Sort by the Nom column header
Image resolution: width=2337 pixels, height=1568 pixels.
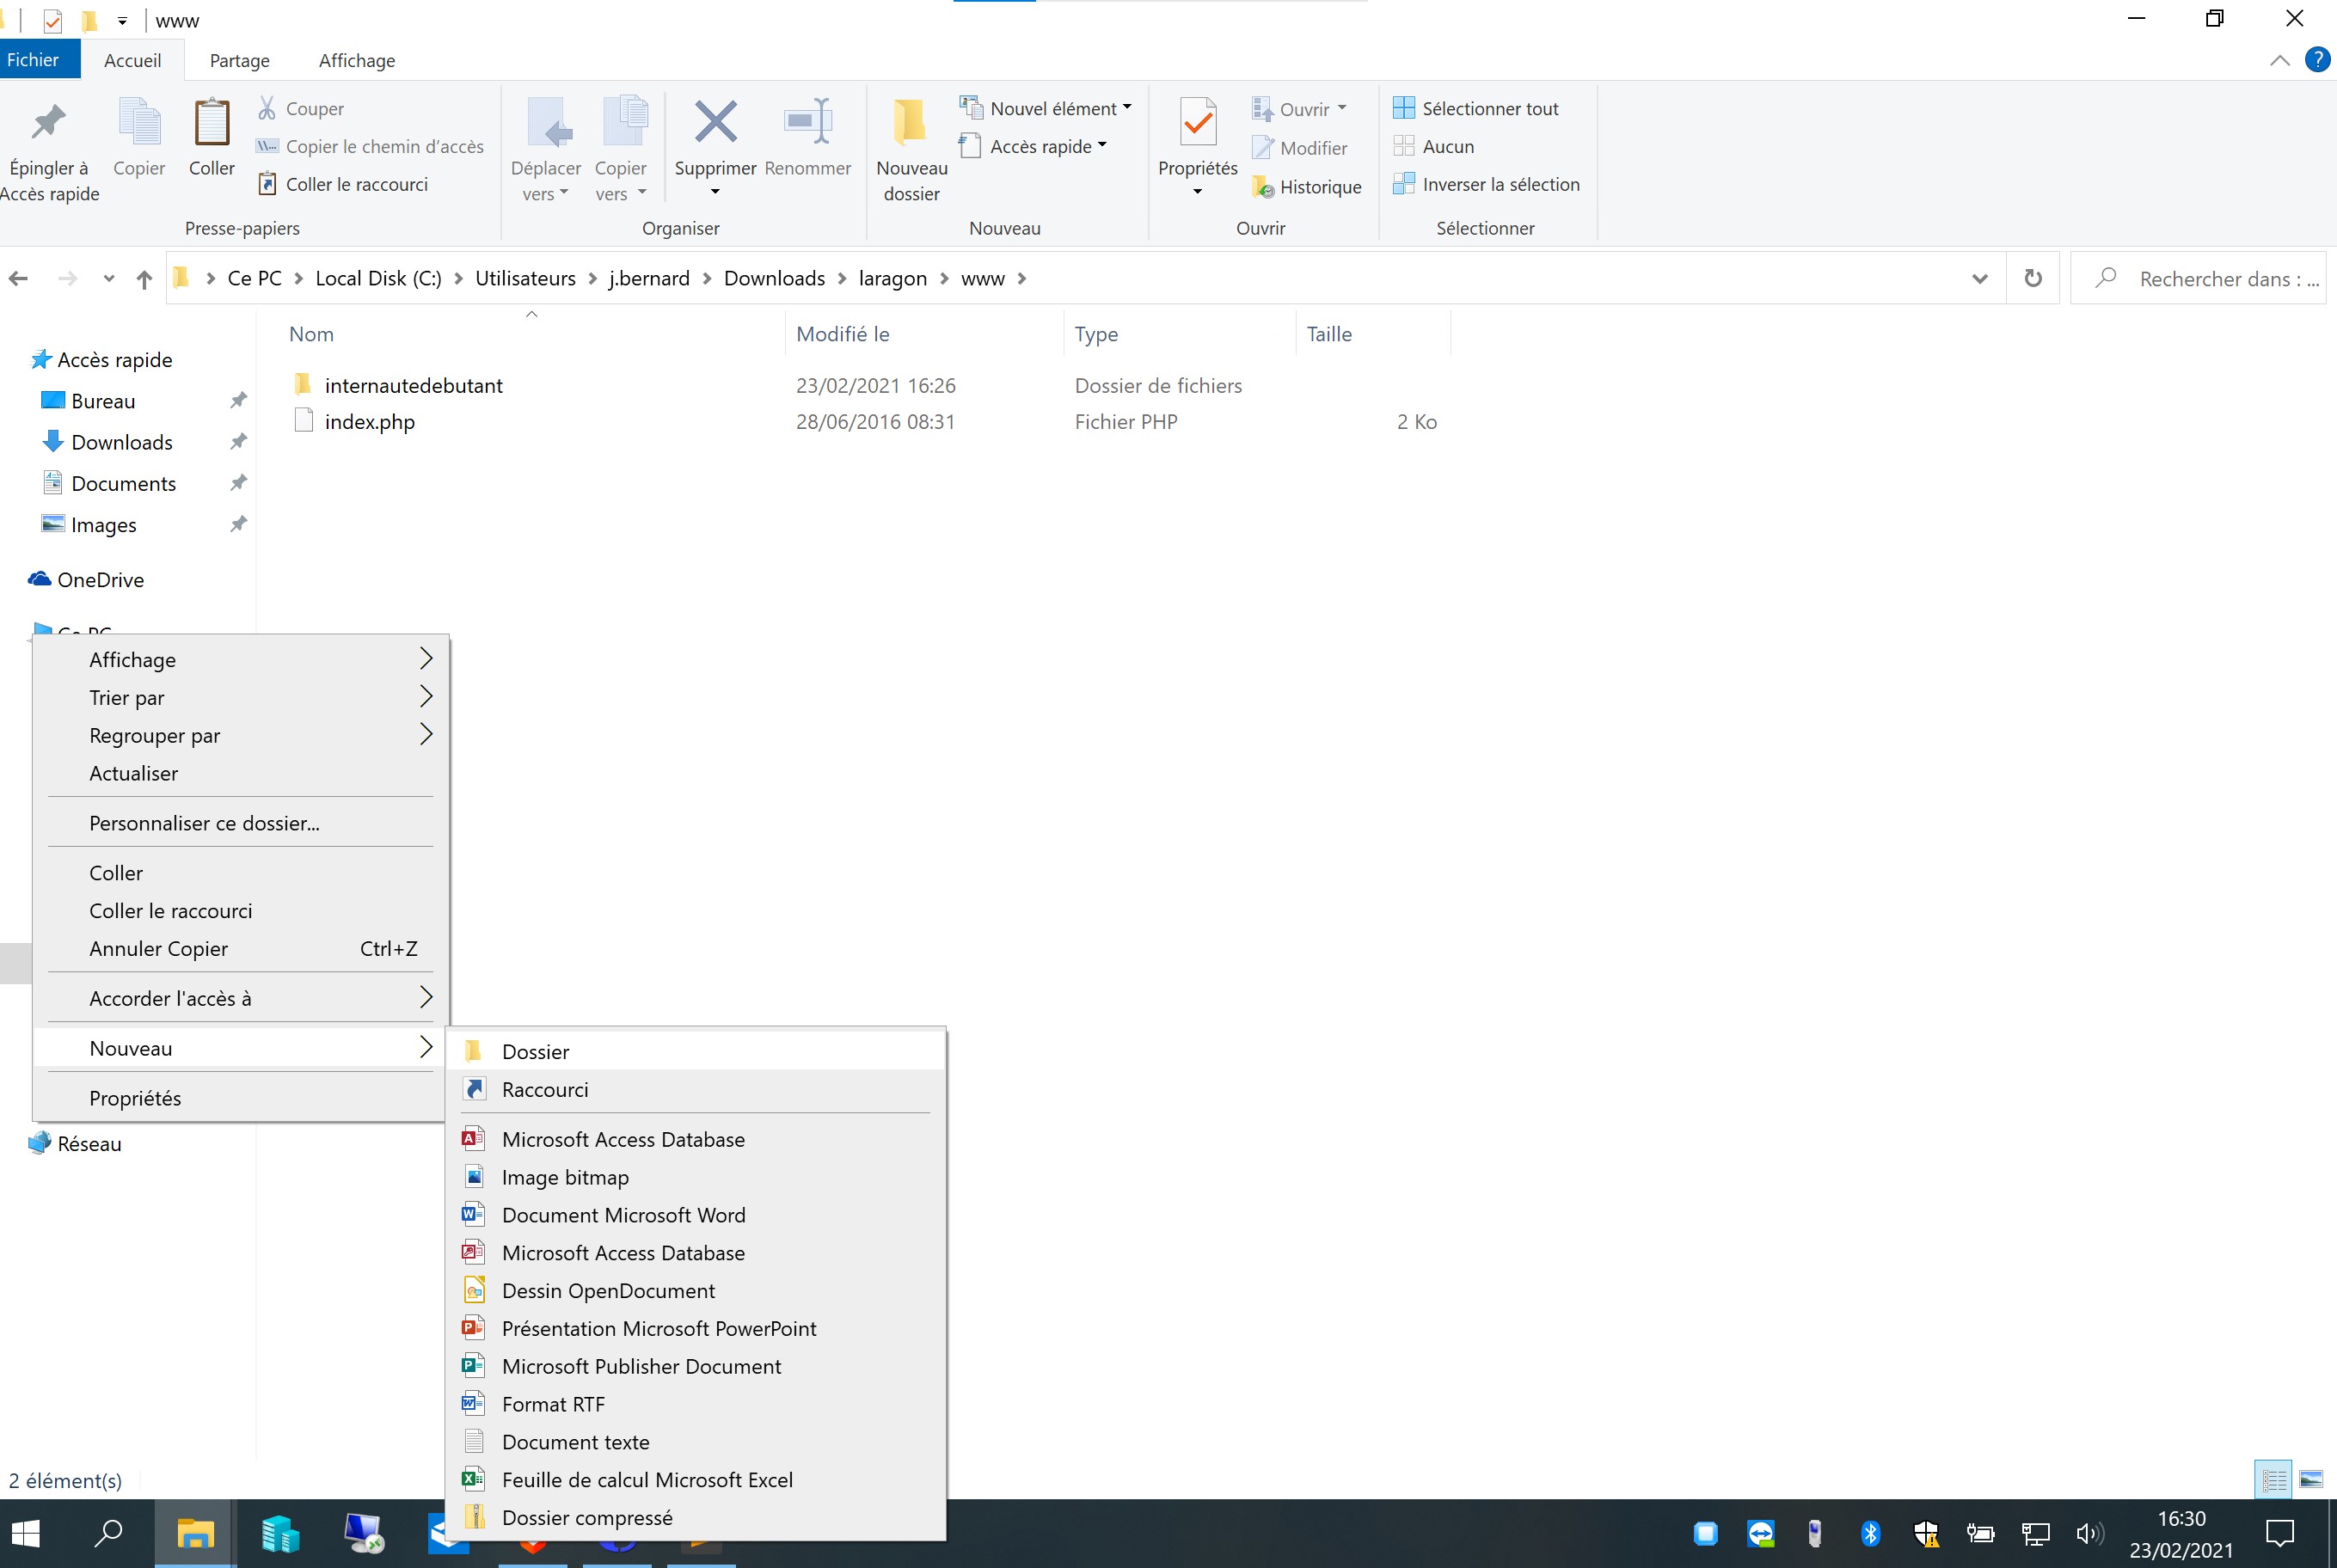click(311, 334)
